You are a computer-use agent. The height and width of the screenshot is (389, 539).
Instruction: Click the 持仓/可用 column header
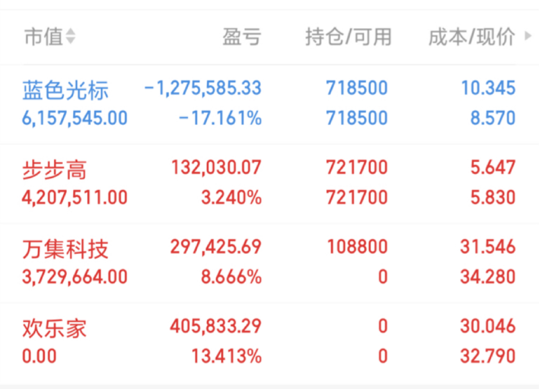pyautogui.click(x=348, y=37)
